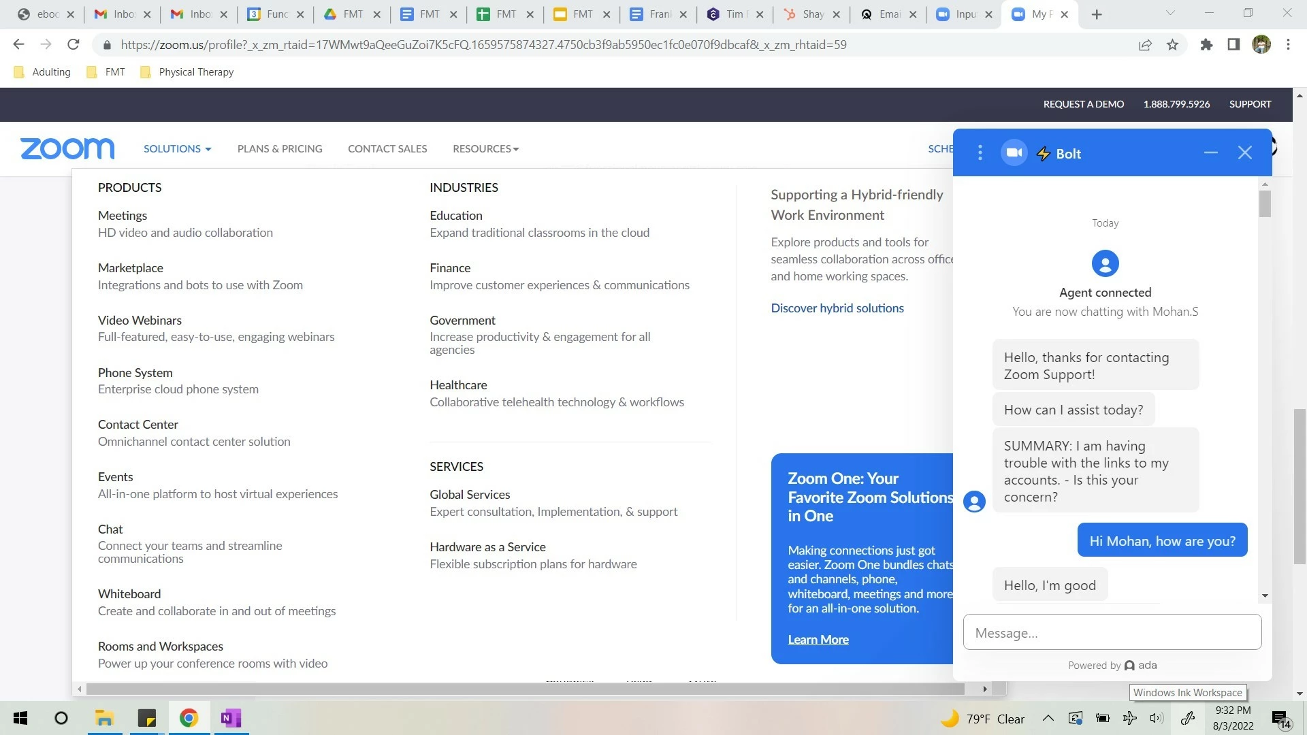Open the Chrome extensions puzzle icon
Screen dimensions: 1307x735
pyautogui.click(x=1206, y=45)
